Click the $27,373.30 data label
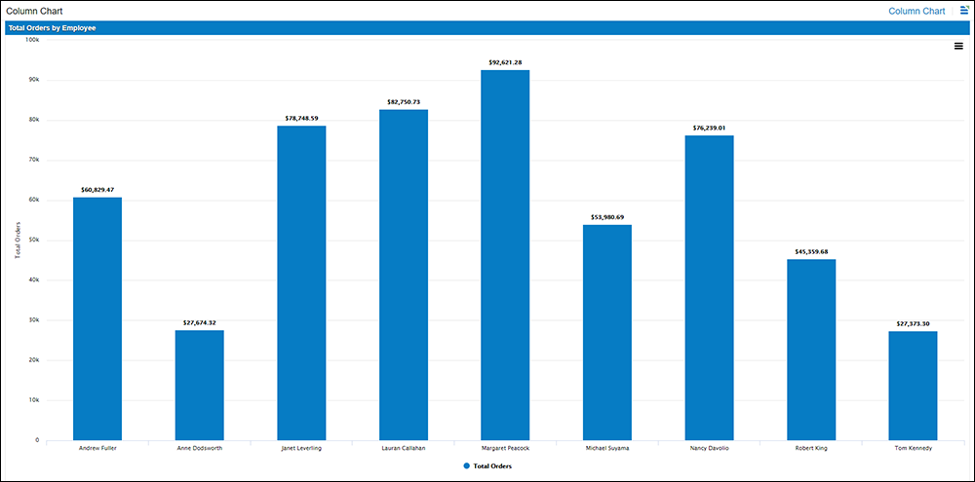 coord(913,323)
